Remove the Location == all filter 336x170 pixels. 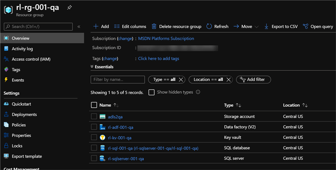(228, 79)
